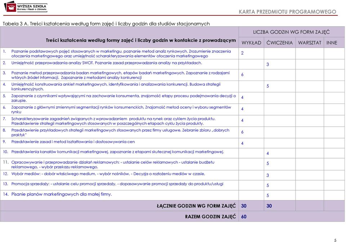Screen dimensions: 346x242
Task: Select row 4 text about ankiet marketingowych
Action: tap(116, 87)
